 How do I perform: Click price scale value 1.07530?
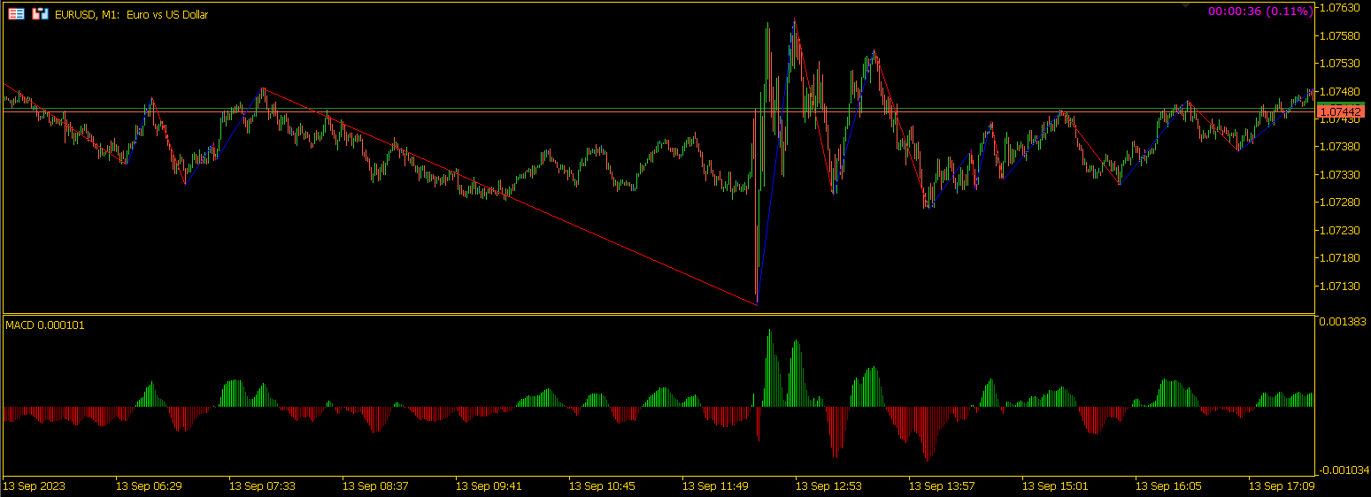1340,64
